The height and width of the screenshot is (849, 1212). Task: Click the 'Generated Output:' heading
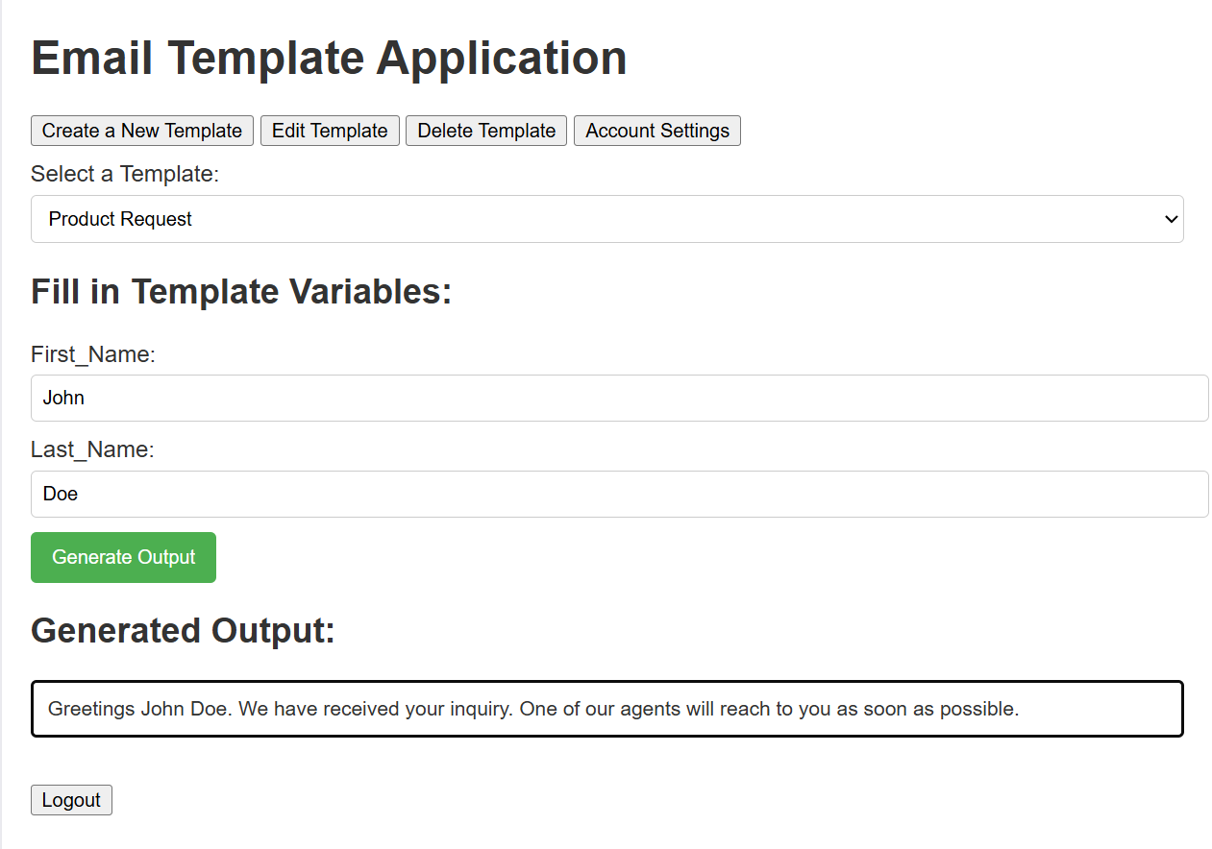click(183, 631)
